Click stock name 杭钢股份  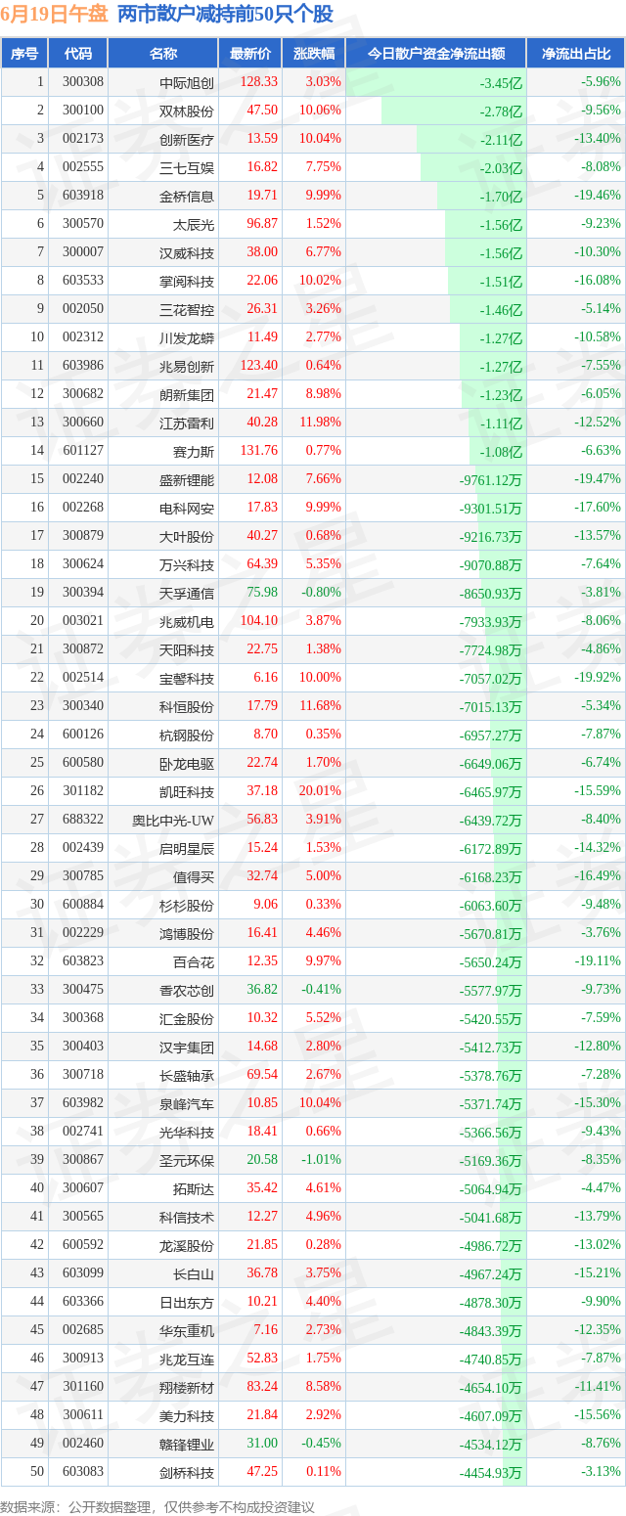(187, 735)
